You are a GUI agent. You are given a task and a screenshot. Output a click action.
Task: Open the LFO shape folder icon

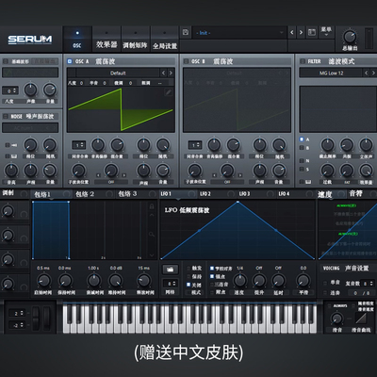[170, 270]
